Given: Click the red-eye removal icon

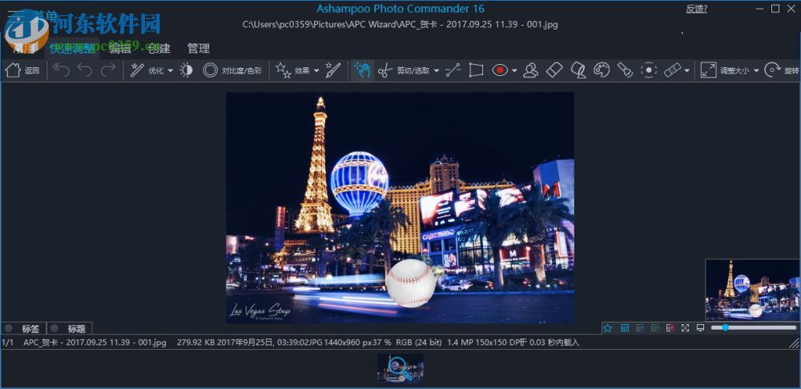Looking at the screenshot, I should [500, 70].
